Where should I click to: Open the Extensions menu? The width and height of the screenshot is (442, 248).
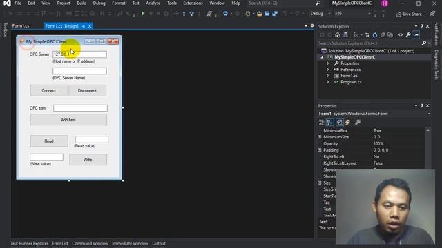point(193,3)
